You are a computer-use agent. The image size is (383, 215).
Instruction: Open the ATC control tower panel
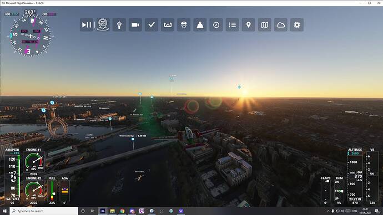point(119,25)
